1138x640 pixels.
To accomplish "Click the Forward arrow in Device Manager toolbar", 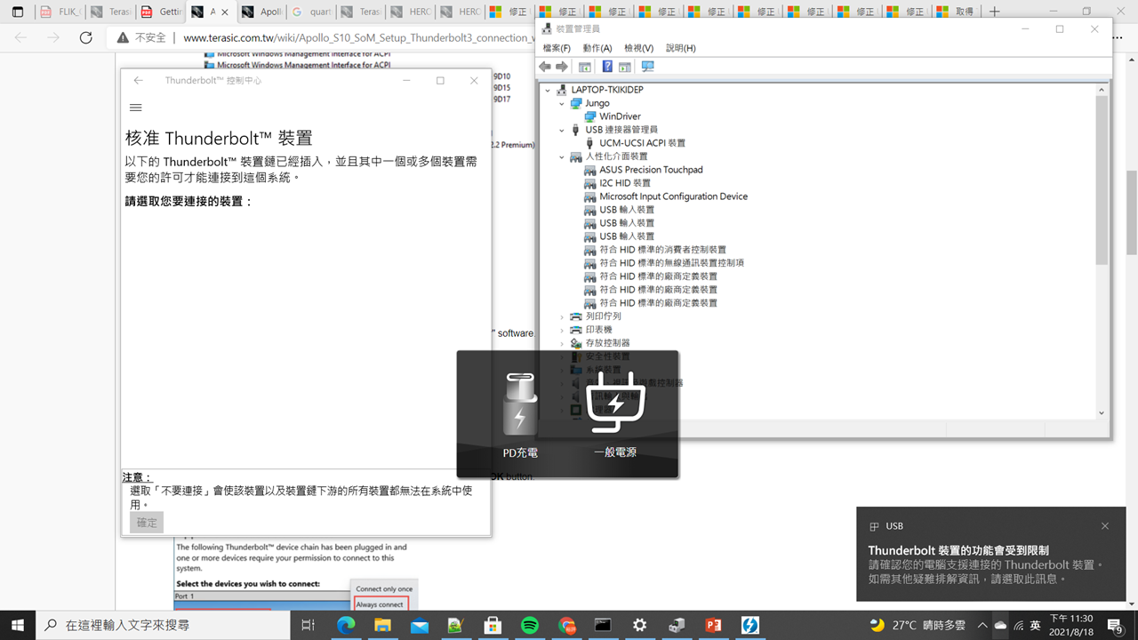I will click(x=562, y=67).
